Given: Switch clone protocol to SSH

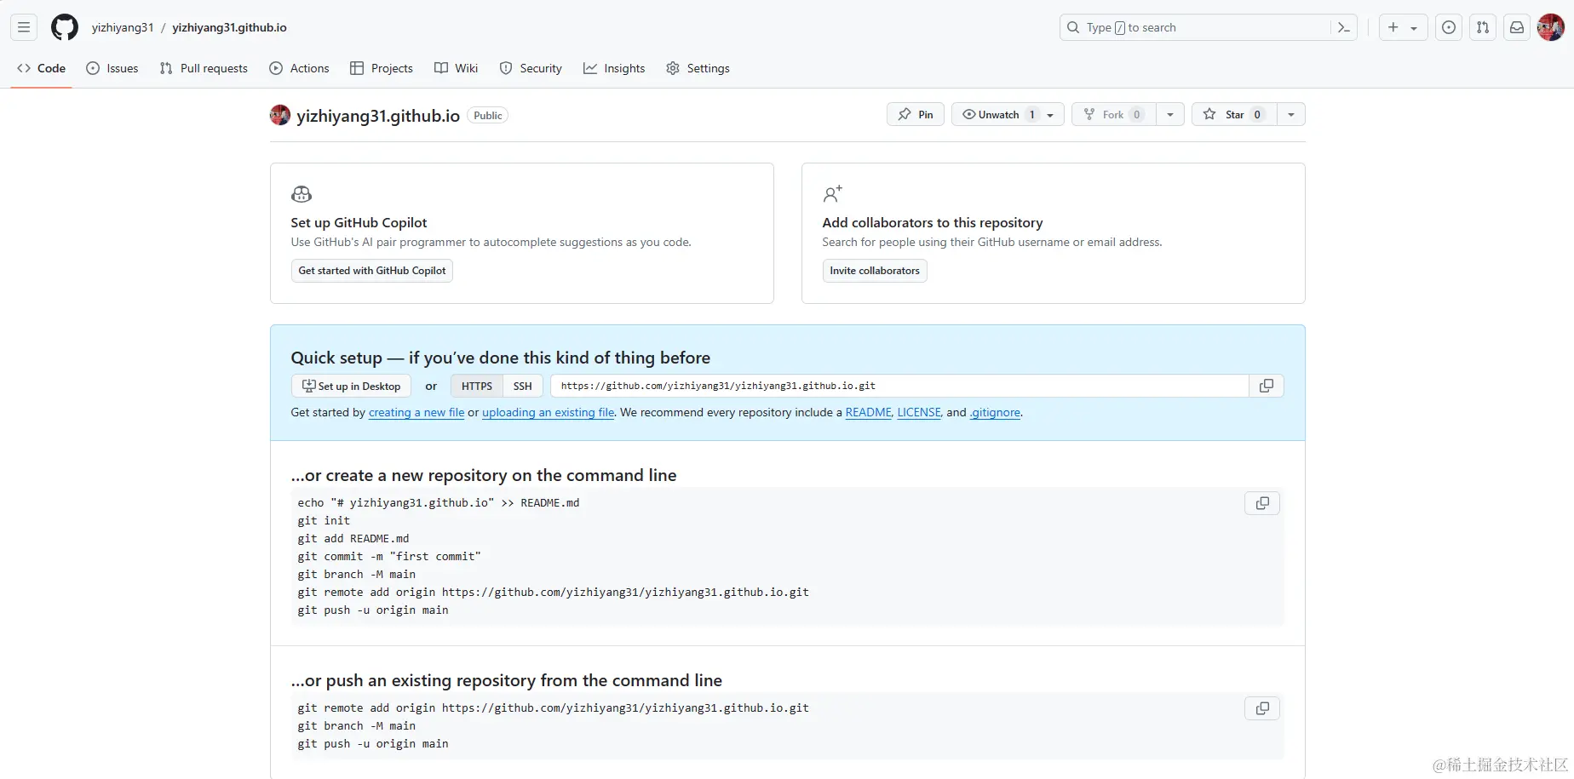Looking at the screenshot, I should (x=523, y=386).
